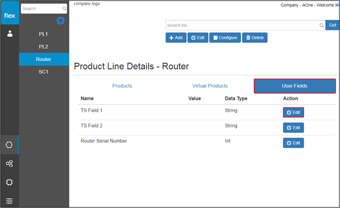This screenshot has width=340, height=208.
Task: Open the User Fields tab
Action: click(295, 86)
